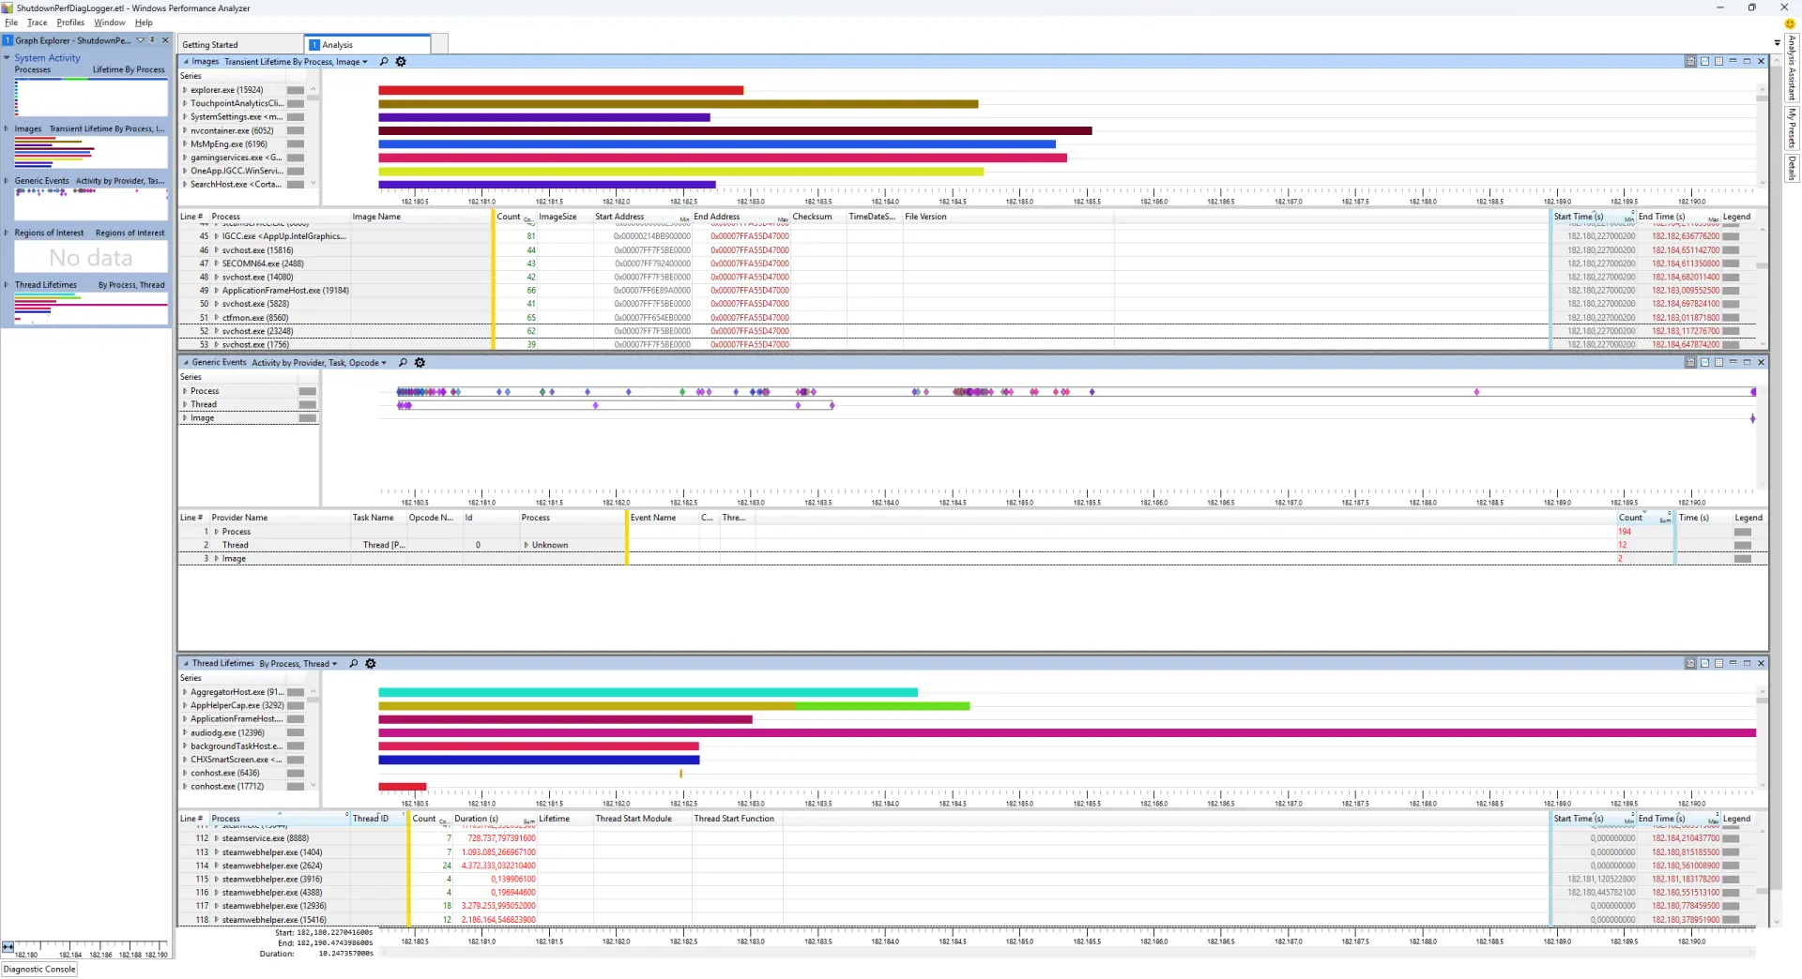1802x979 pixels.
Task: Open the Diagnostic Console
Action: [39, 970]
